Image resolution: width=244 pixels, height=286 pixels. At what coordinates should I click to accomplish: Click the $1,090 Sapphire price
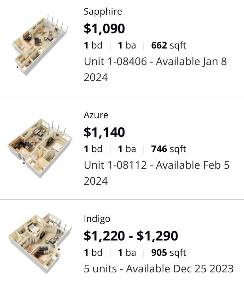104,29
